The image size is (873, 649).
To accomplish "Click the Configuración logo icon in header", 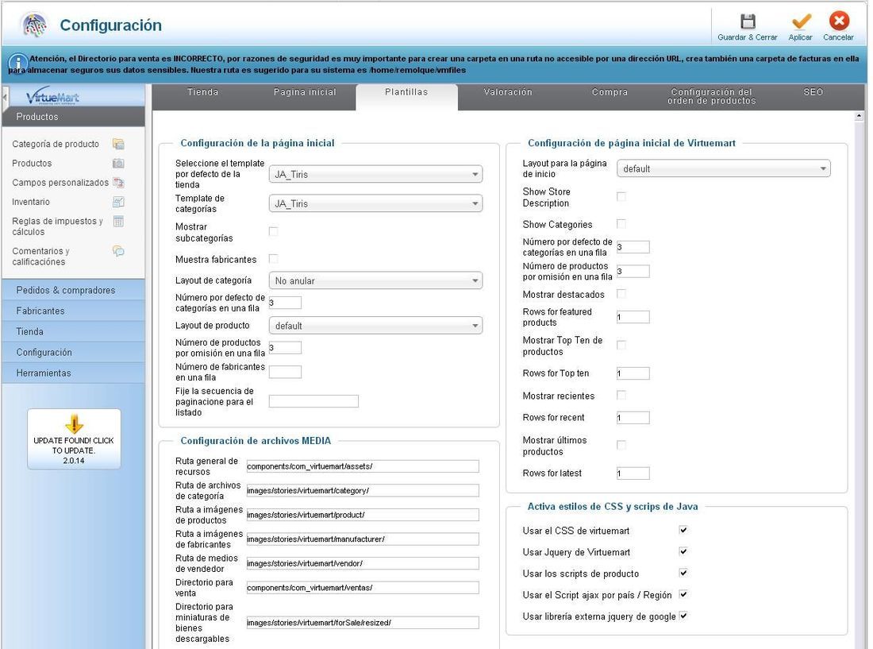I will tap(34, 25).
